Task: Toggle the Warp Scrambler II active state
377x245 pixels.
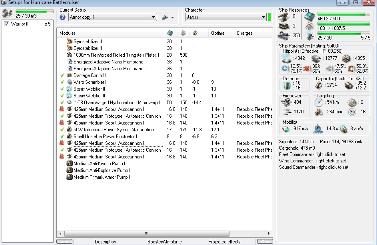Action: [62, 82]
